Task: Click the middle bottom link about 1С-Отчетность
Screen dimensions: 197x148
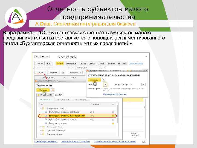Action: (76, 141)
